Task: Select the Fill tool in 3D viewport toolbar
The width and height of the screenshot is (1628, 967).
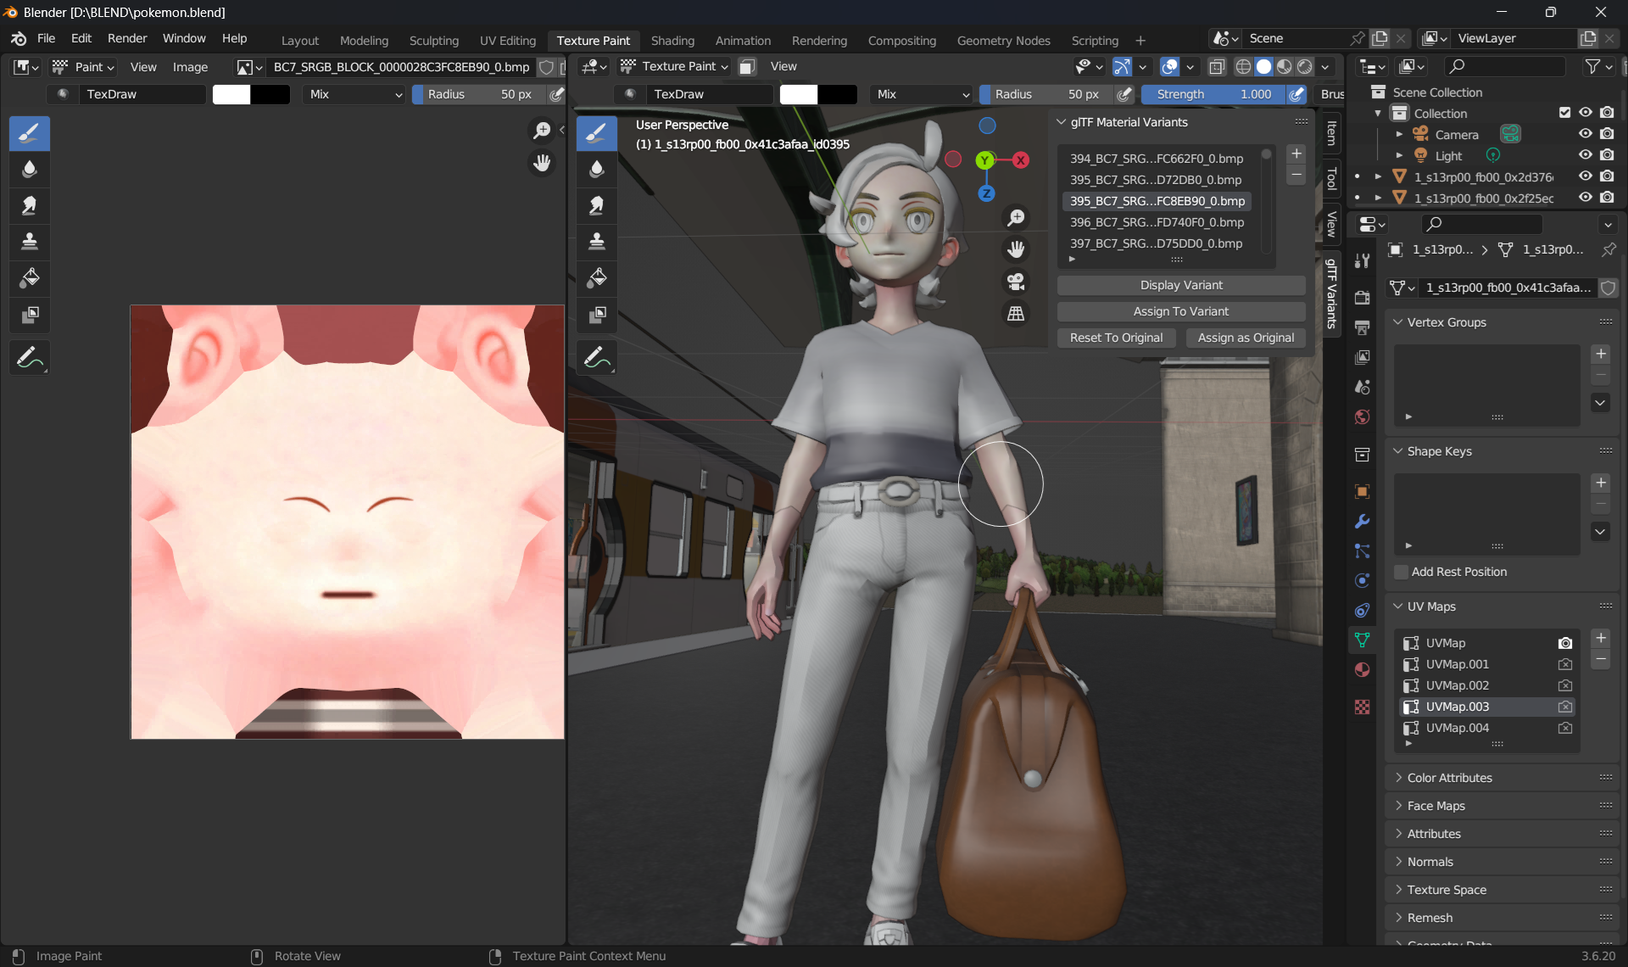Action: 597,278
